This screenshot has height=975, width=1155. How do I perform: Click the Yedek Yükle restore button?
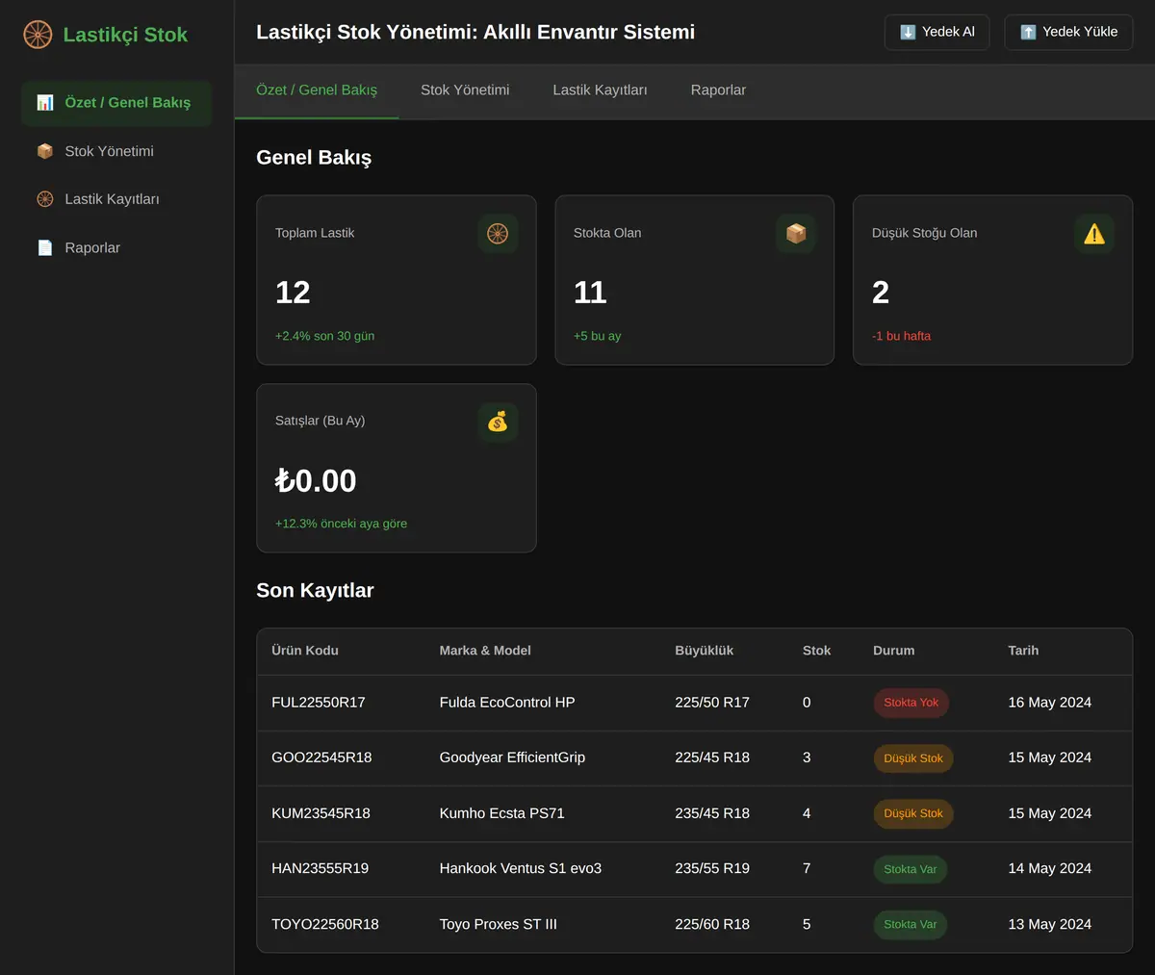[x=1068, y=32]
